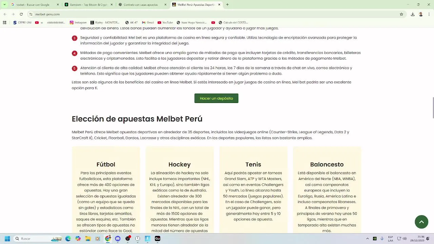Open the YouTube 'w' bookmark
This screenshot has height=244, width=434.
[39, 23]
